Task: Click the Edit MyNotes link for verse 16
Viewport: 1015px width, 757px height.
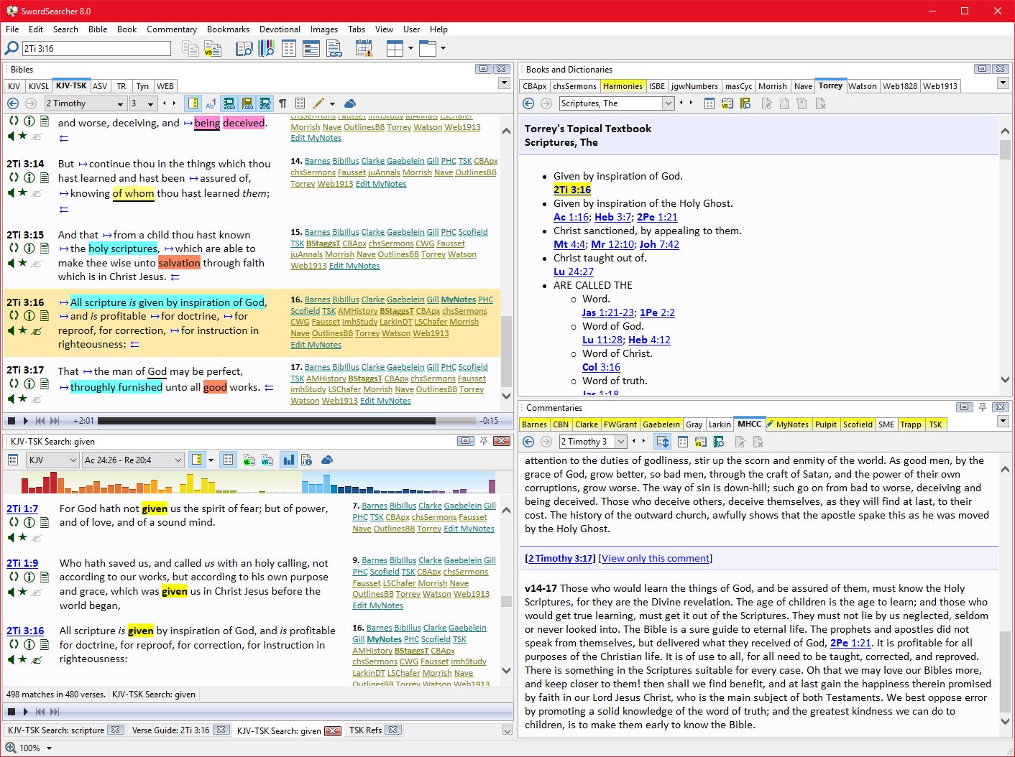Action: (316, 345)
